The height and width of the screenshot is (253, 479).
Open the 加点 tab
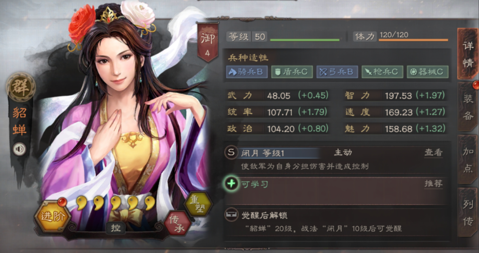click(468, 159)
